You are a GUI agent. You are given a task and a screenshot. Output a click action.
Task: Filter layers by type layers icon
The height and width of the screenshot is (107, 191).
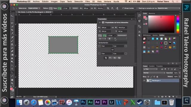pos(168,69)
